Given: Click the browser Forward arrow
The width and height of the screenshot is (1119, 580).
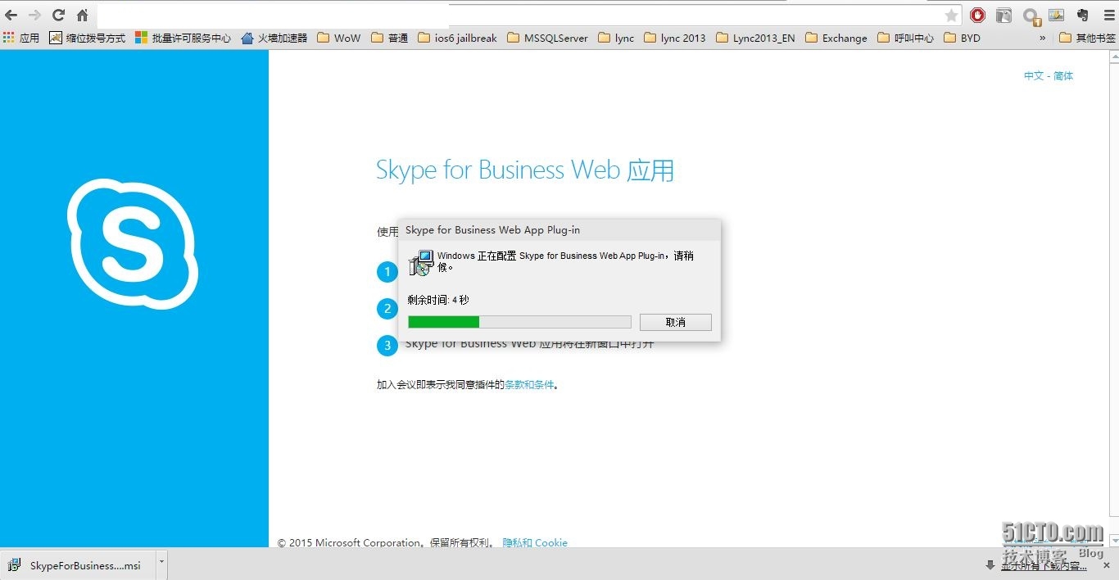Looking at the screenshot, I should coord(34,15).
